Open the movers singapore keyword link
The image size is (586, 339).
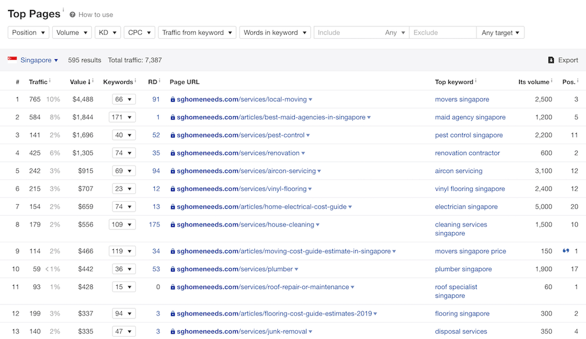[x=462, y=100]
